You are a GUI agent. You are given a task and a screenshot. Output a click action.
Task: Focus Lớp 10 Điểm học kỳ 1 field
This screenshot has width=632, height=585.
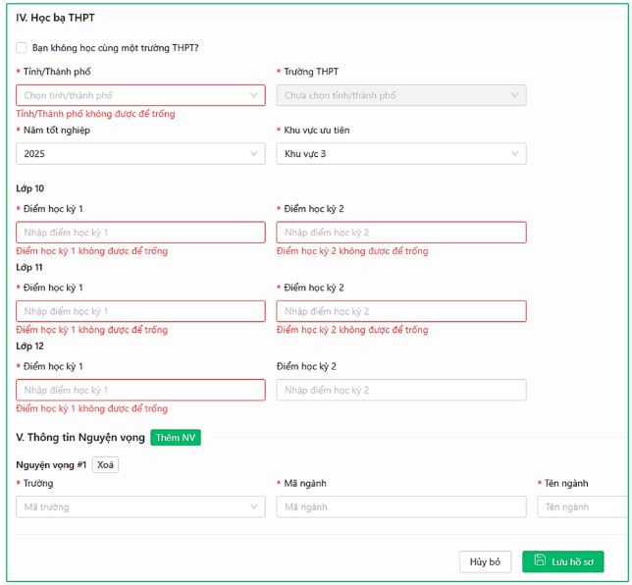tap(140, 233)
